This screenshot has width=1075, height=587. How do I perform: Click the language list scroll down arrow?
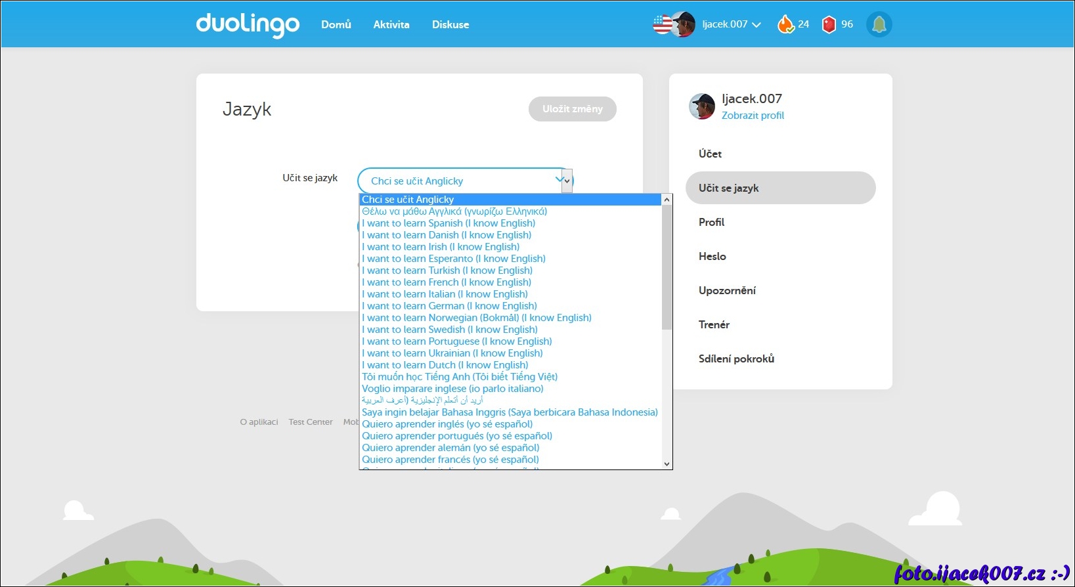(x=667, y=464)
